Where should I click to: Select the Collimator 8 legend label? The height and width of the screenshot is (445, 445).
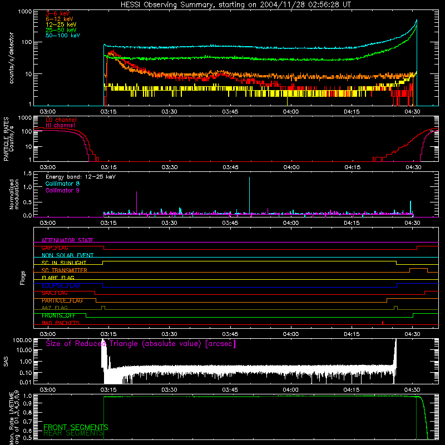click(62, 184)
